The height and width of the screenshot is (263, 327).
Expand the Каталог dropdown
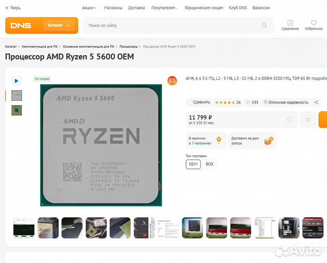click(58, 25)
